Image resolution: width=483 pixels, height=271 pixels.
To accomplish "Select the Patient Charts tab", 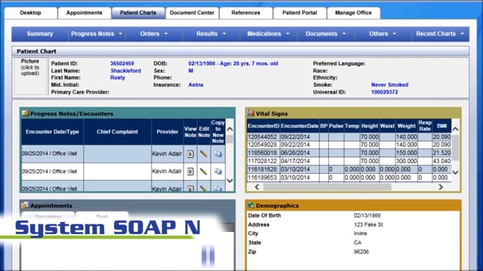I will pos(138,13).
